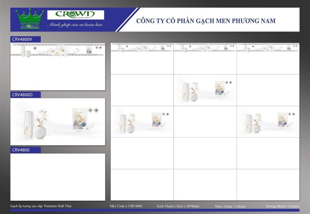The width and height of the screenshot is (310, 214).
Task: Click the vase decor tile in the layout's left column
Action: tap(142, 122)
